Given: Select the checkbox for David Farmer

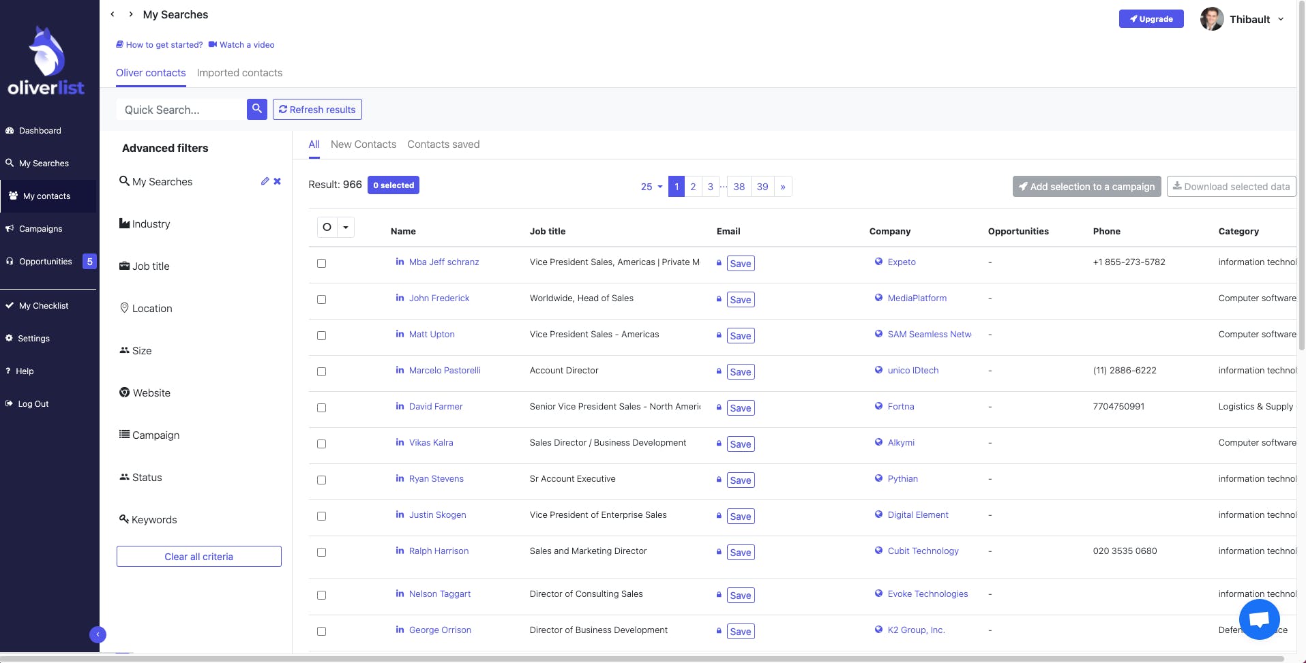Looking at the screenshot, I should point(321,407).
